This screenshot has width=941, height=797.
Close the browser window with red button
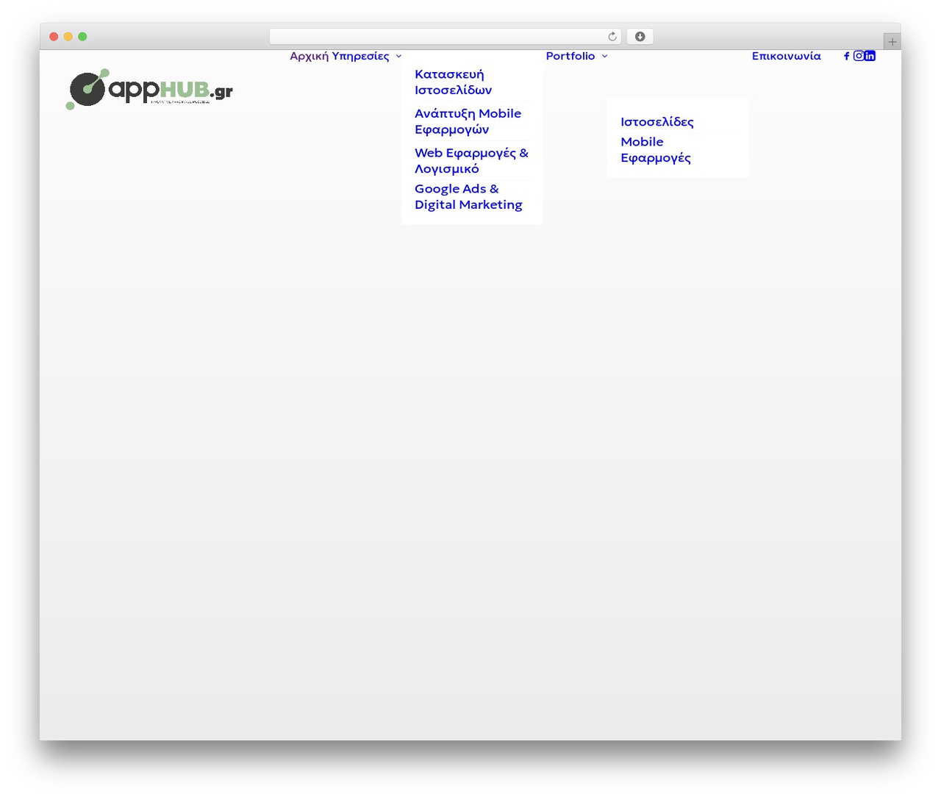(x=54, y=37)
